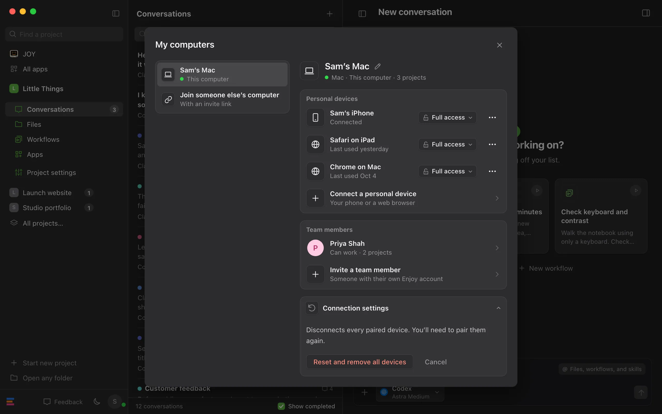
Task: Open Full access dropdown for Chrome on Mac
Action: (448, 171)
